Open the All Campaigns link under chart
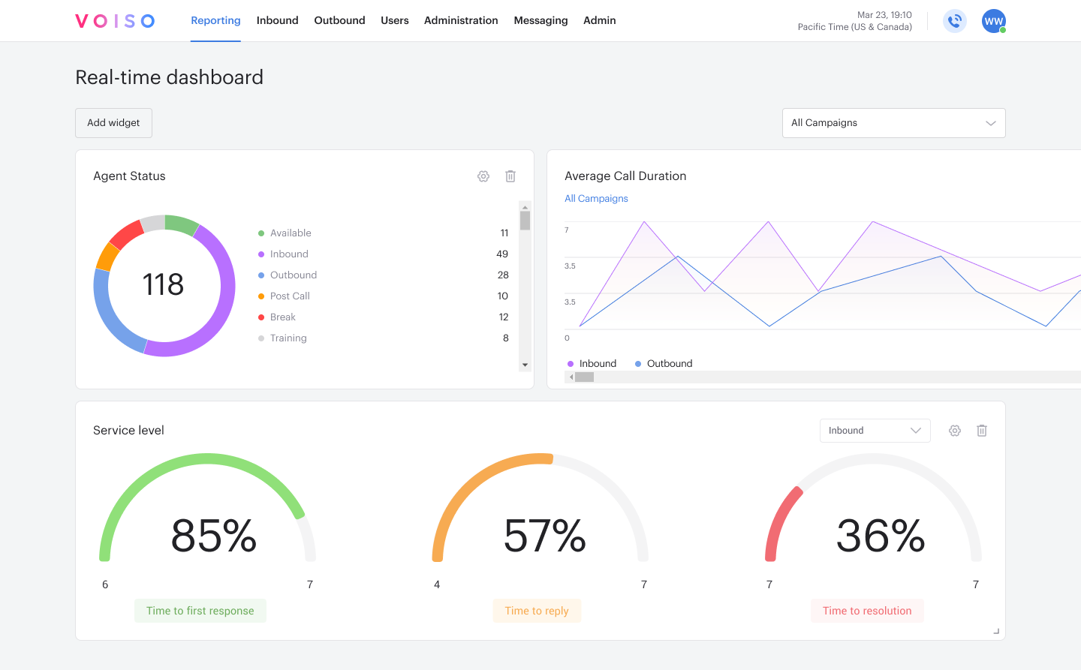Image resolution: width=1081 pixels, height=670 pixels. click(x=596, y=199)
